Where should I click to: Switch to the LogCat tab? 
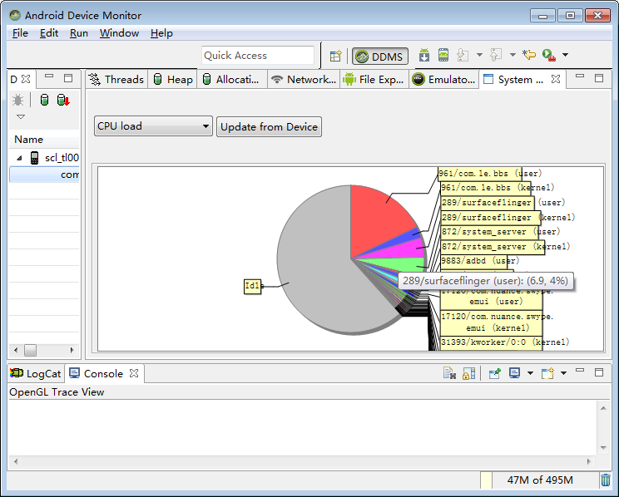pos(36,373)
